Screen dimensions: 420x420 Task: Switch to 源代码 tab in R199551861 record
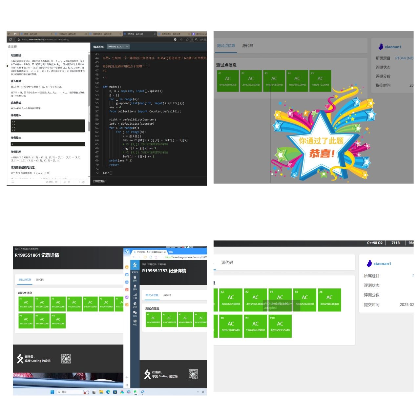pyautogui.click(x=40, y=280)
